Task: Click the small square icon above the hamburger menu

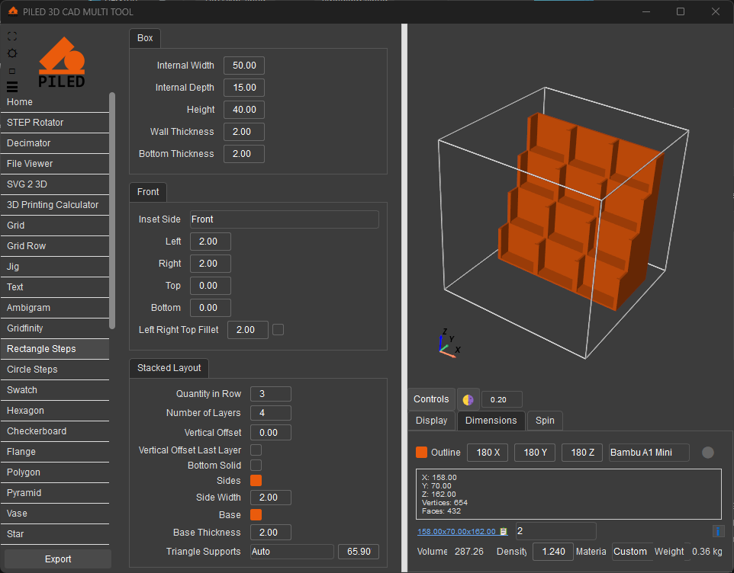Action: pyautogui.click(x=12, y=71)
